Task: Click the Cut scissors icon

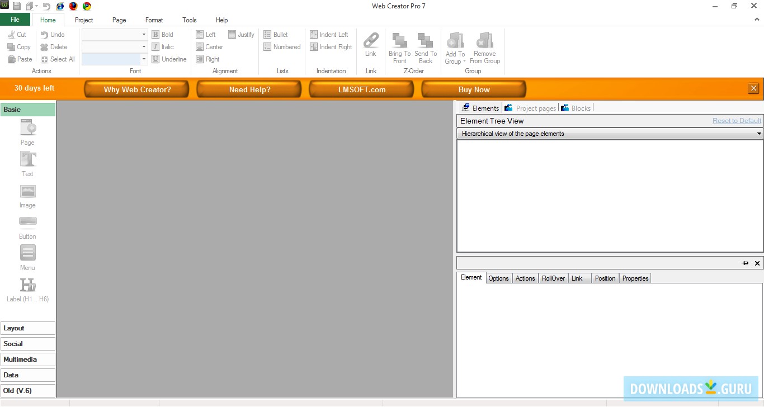Action: (11, 35)
